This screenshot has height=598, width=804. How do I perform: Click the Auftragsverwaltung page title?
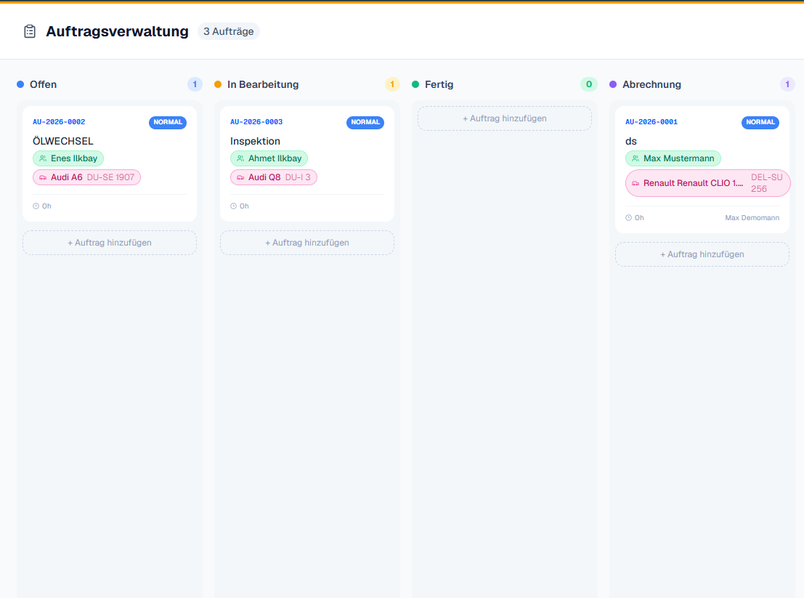point(118,31)
